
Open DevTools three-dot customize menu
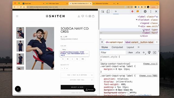151,11
